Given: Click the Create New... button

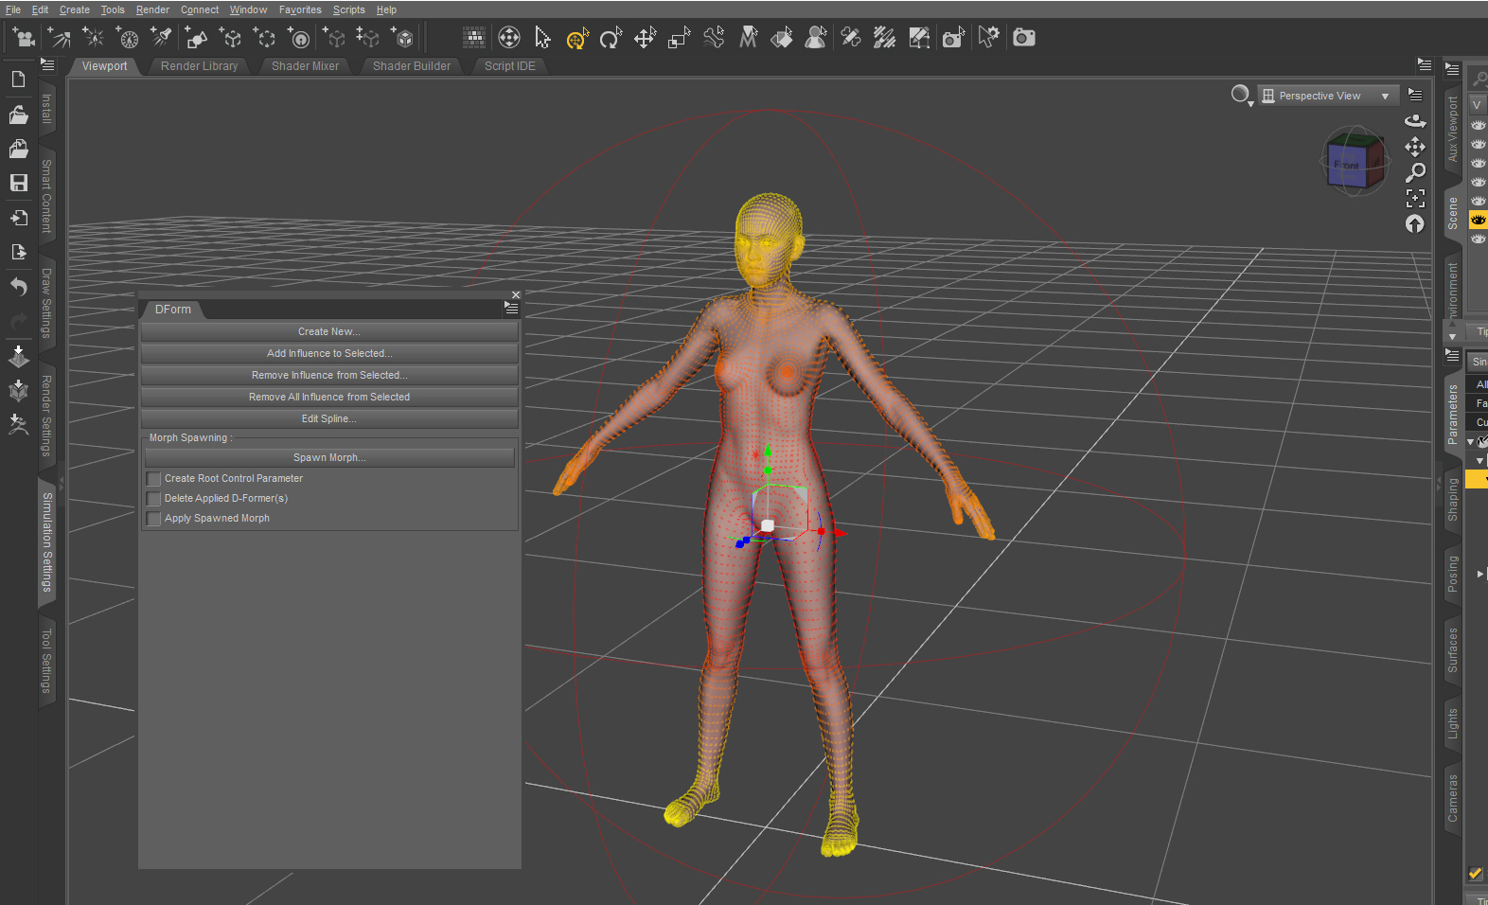Looking at the screenshot, I should [x=329, y=331].
